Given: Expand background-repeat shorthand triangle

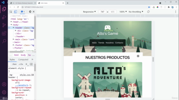Looking at the screenshot, I should pos(17,90).
